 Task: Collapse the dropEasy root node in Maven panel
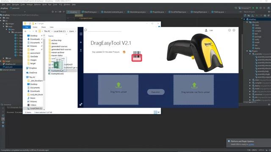coord(244,19)
